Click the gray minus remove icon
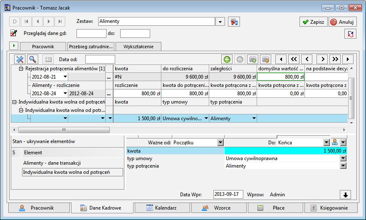The image size is (366, 220). 240,59
